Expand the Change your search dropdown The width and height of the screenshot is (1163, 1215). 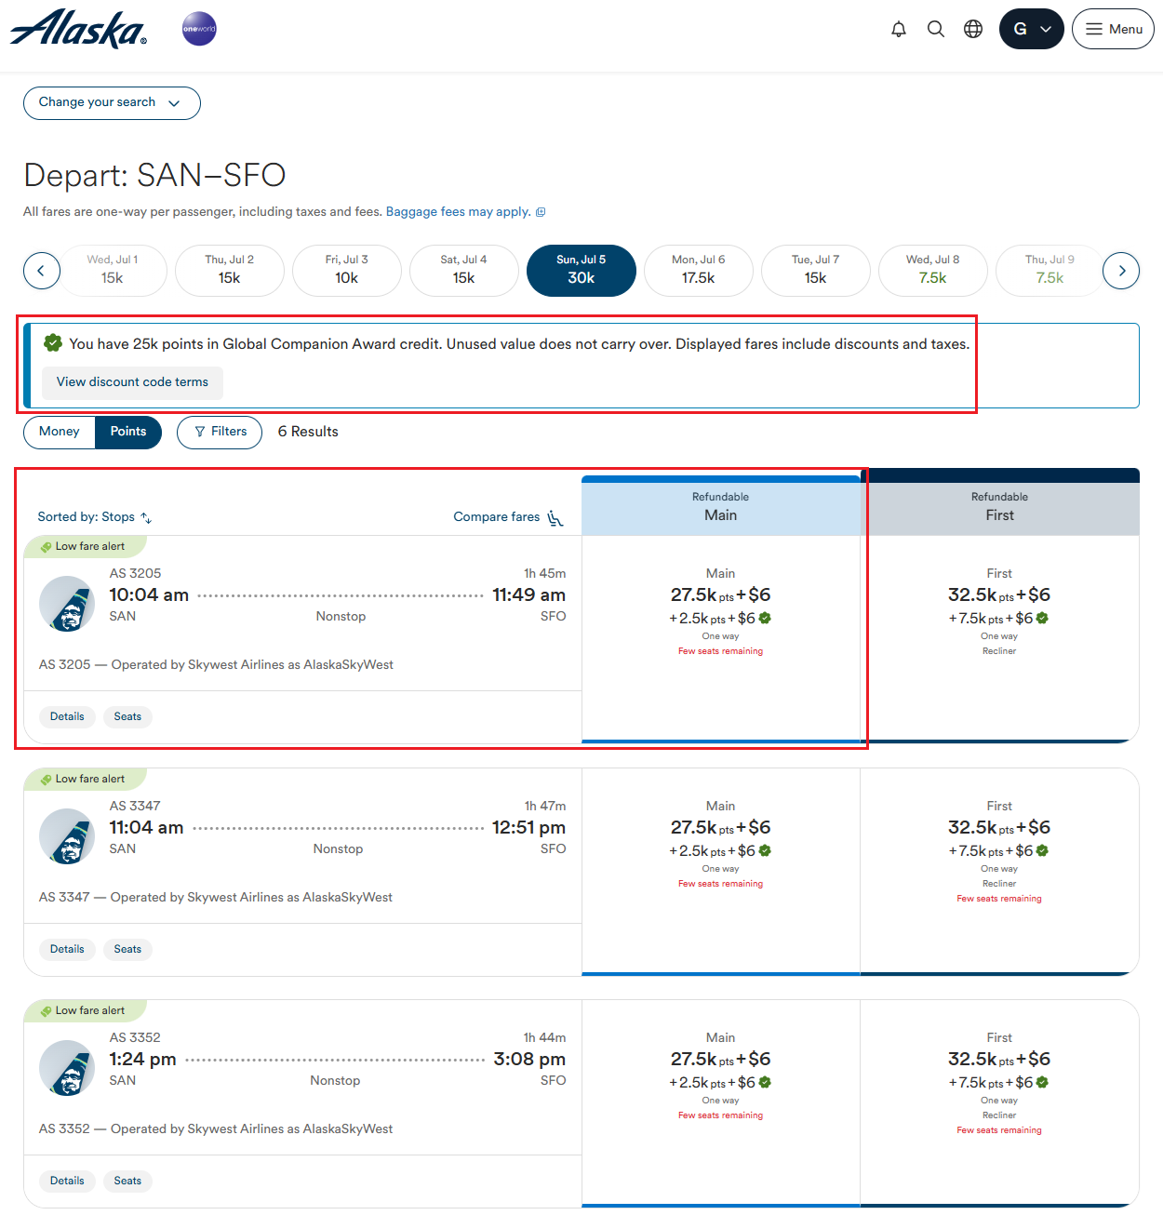coord(112,103)
